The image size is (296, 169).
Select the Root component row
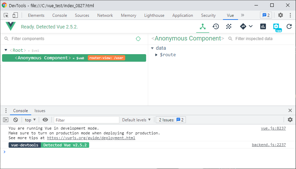point(74,50)
